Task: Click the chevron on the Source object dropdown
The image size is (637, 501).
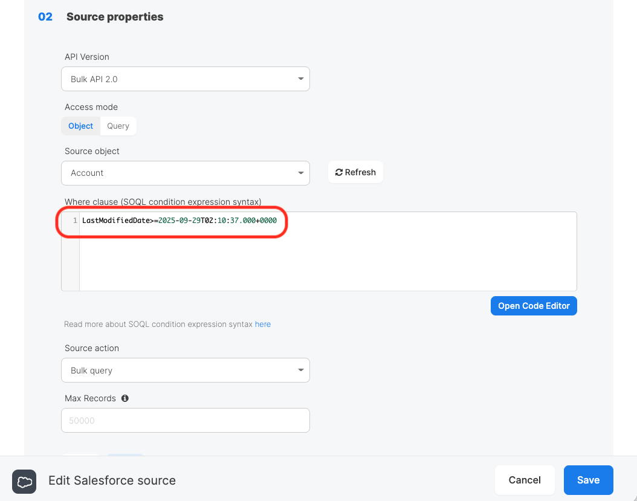Action: pos(300,173)
